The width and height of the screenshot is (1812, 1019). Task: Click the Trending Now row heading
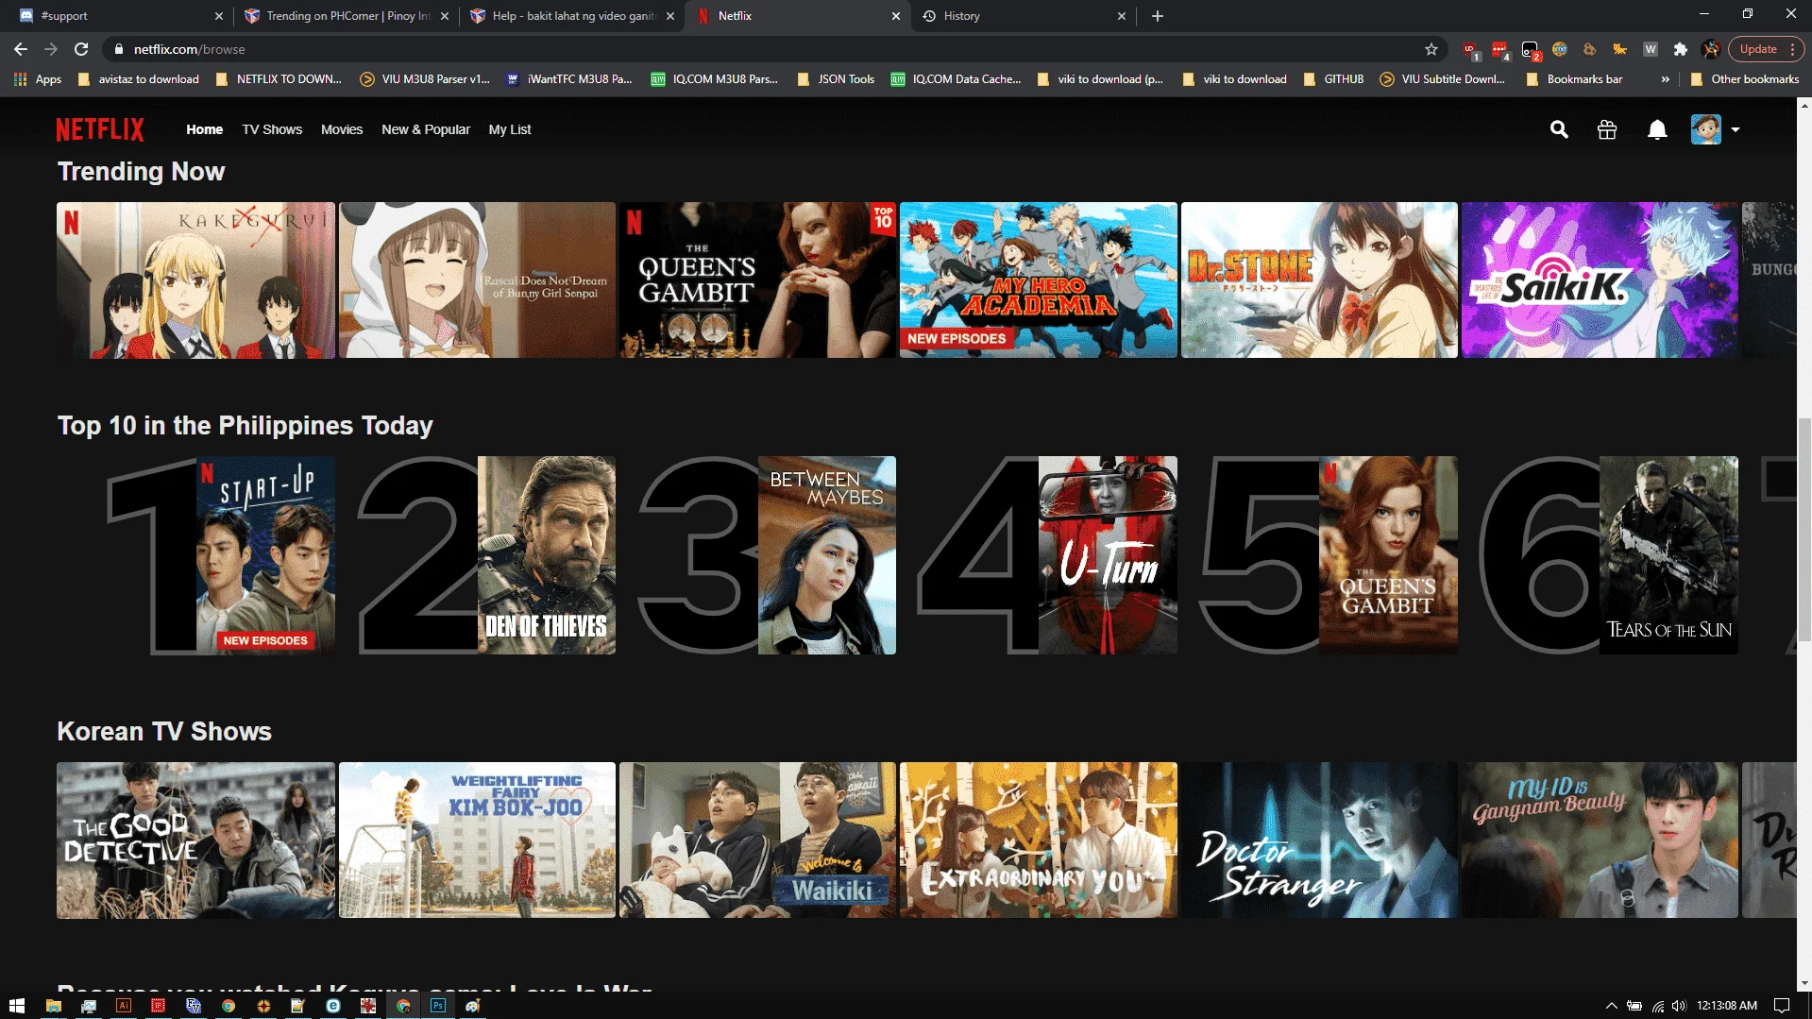point(142,172)
